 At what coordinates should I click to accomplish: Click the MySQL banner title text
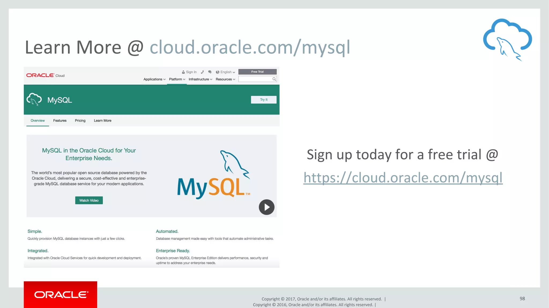coord(60,100)
